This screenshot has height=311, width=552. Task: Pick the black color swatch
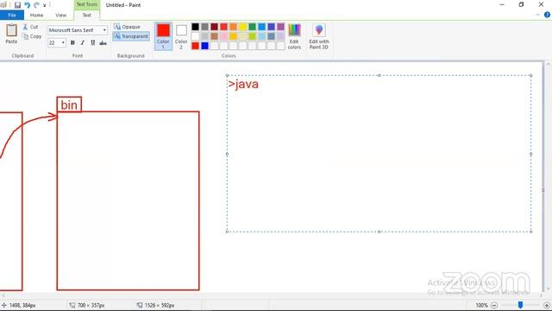tap(196, 27)
